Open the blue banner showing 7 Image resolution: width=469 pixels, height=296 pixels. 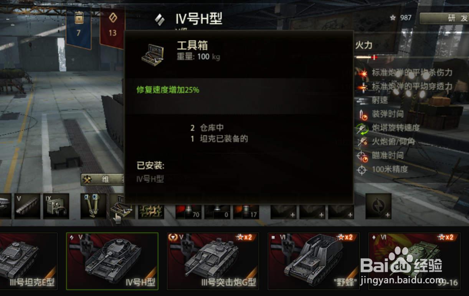coord(79,28)
